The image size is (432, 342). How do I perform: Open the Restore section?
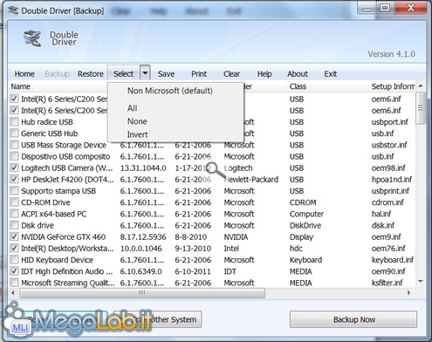[x=91, y=74]
